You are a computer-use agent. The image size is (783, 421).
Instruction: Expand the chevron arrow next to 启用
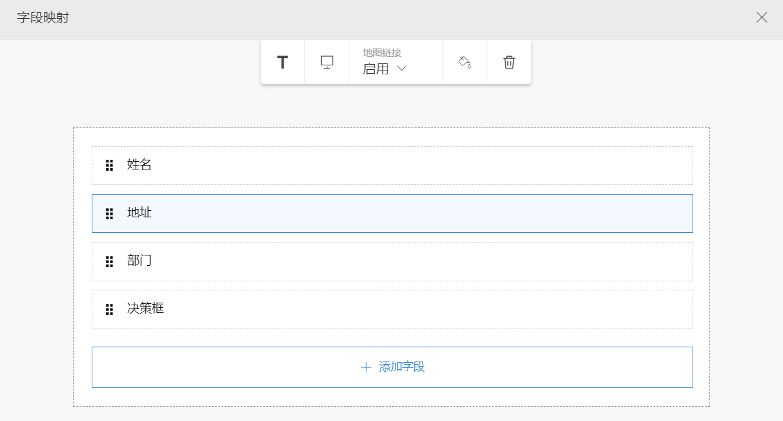(x=402, y=69)
